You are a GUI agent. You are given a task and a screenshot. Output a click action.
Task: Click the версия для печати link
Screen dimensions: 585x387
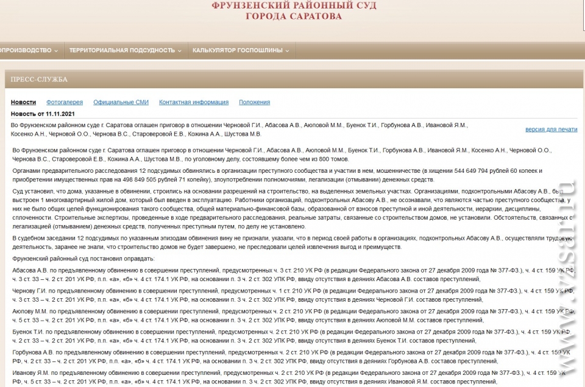click(x=551, y=129)
